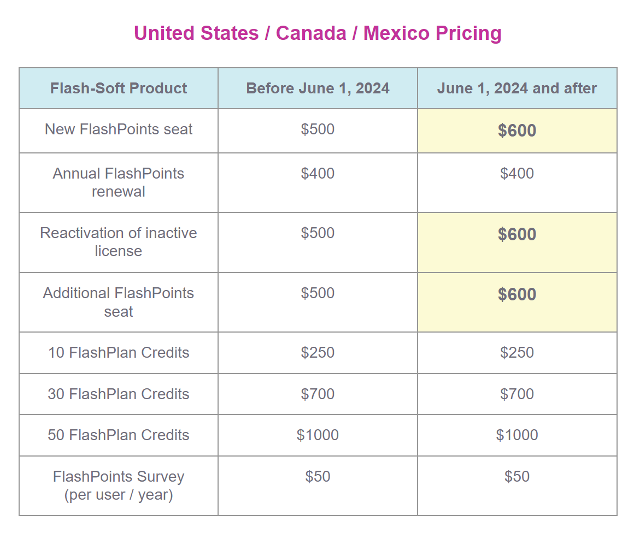Select the Annual FlashPoints renewal label
This screenshot has width=634, height=533.
click(x=119, y=182)
